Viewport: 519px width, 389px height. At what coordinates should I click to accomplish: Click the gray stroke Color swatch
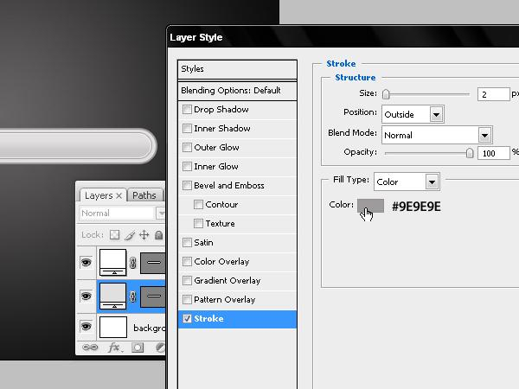pyautogui.click(x=371, y=206)
